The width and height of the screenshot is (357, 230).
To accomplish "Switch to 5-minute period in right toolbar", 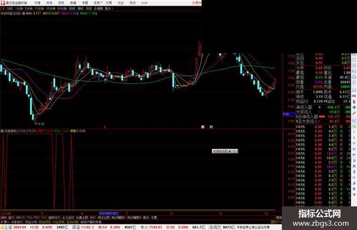I will click(354, 137).
